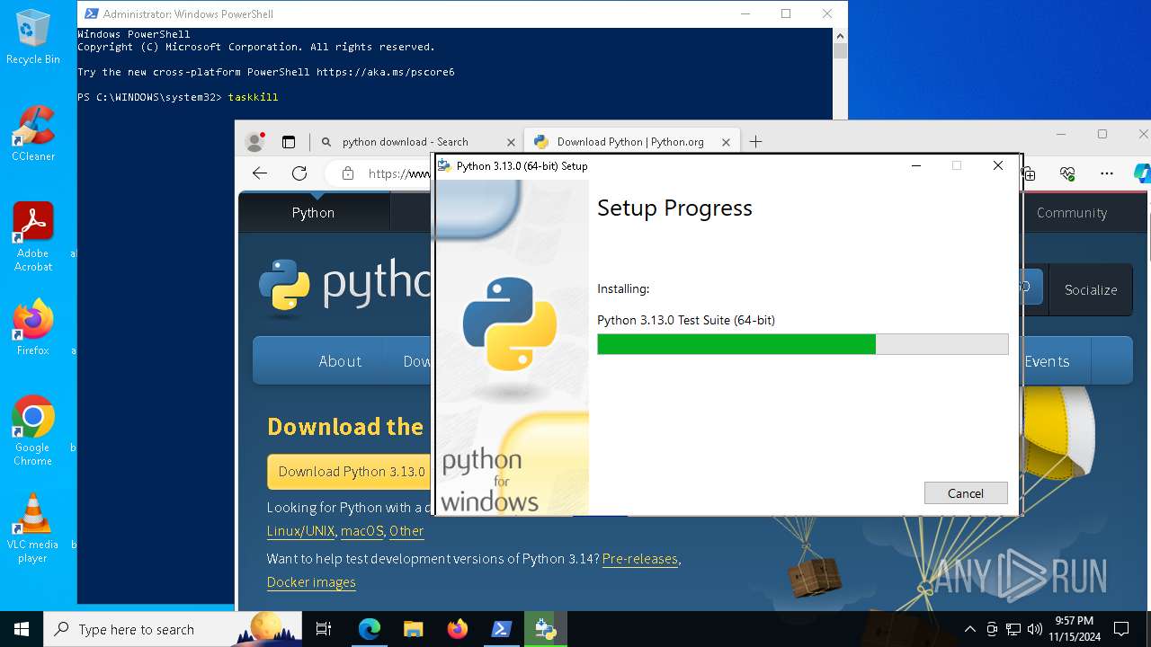Close the 'python download - Search' tab
Image resolution: width=1151 pixels, height=647 pixels.
(x=511, y=142)
